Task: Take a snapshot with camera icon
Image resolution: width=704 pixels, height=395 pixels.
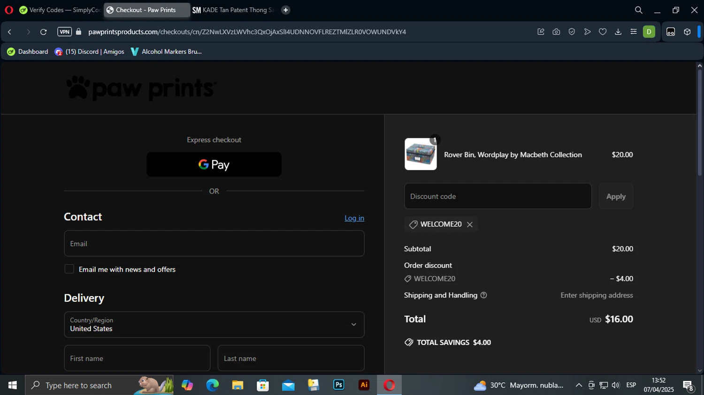Action: [556, 32]
